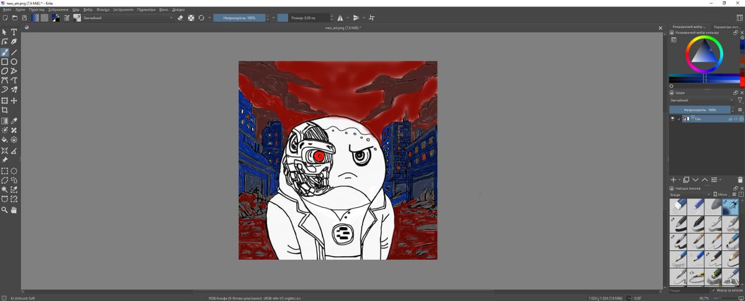This screenshot has height=301, width=745.
Task: Toggle Preserve Alpha checkerboard button
Action: coord(191,18)
